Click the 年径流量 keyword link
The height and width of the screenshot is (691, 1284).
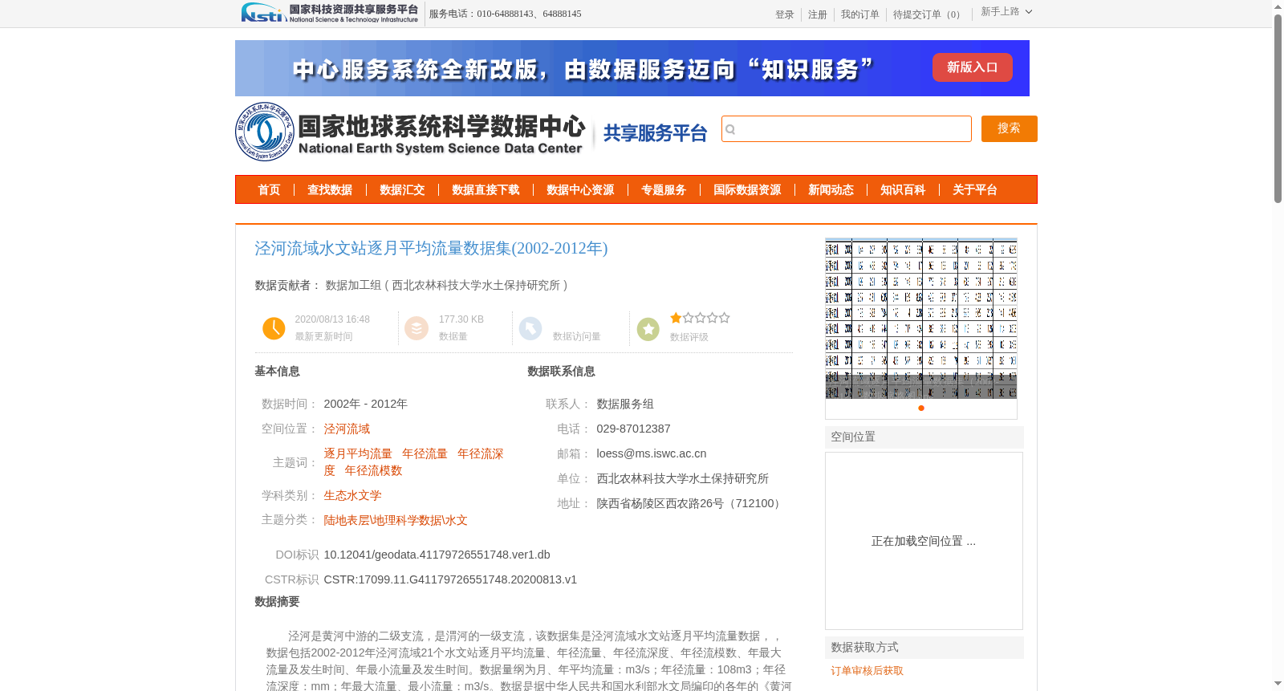tap(425, 454)
